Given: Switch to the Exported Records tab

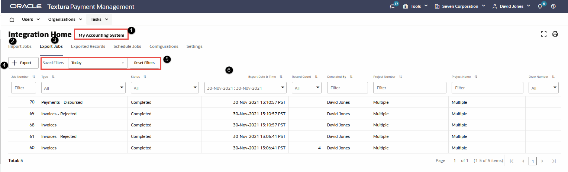Looking at the screenshot, I should click(88, 47).
